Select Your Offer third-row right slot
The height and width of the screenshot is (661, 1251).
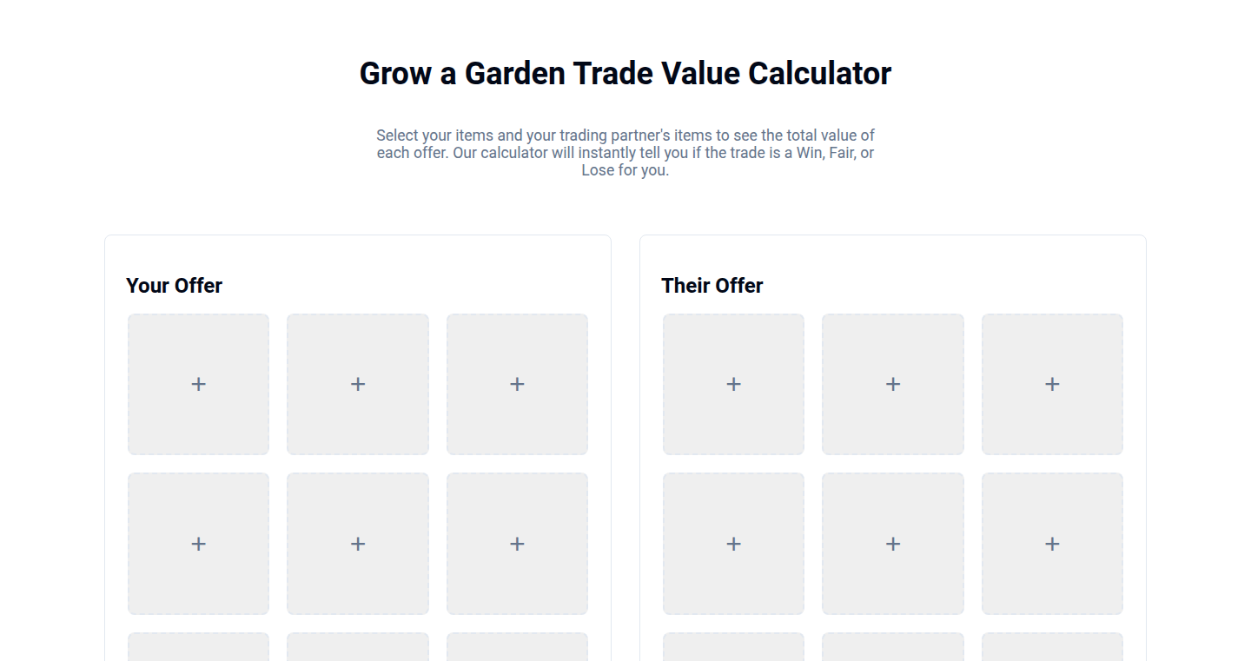pos(517,647)
